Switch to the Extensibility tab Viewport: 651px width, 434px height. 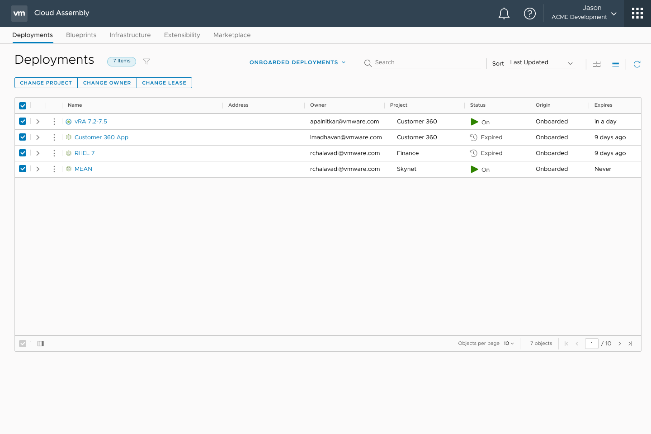pos(182,35)
